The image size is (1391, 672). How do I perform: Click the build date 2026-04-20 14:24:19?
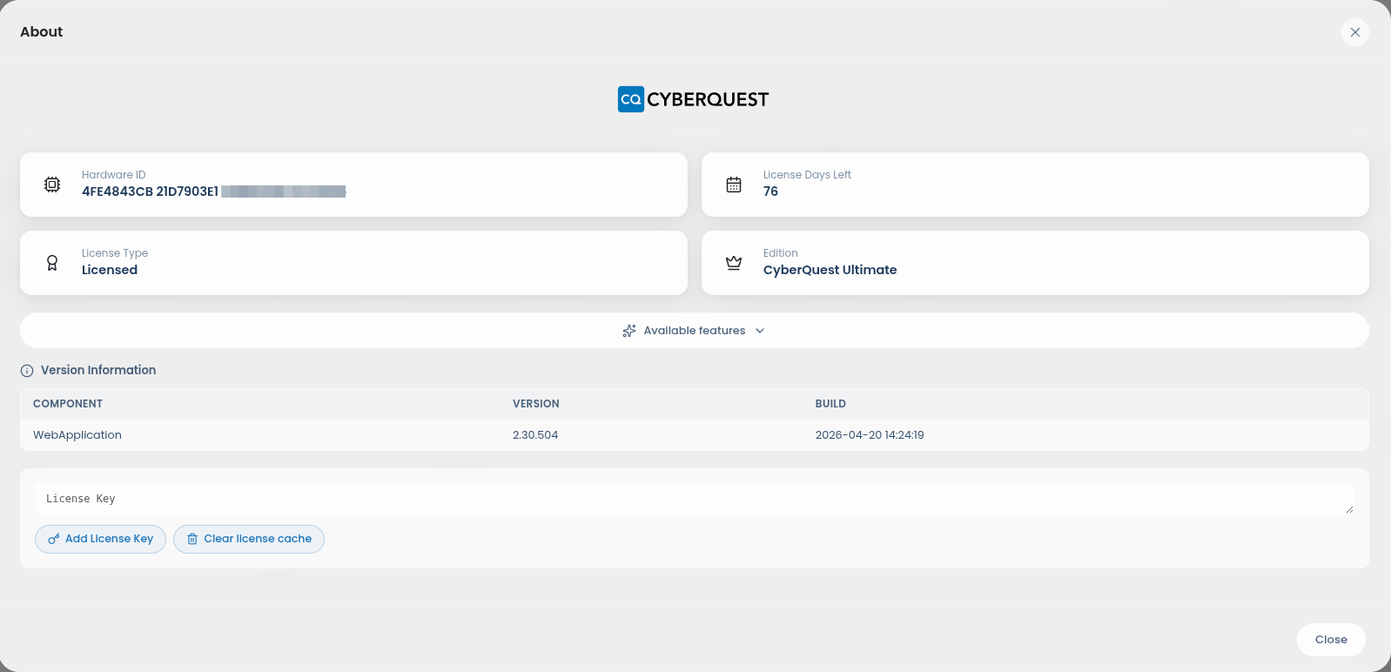[870, 435]
